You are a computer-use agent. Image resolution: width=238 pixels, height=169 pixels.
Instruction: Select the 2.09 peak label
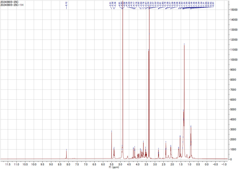[174, 4]
